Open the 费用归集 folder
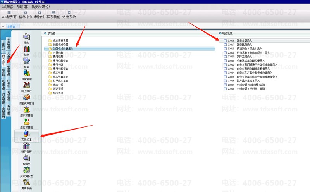This screenshot has width=310, height=192. [x=56, y=57]
